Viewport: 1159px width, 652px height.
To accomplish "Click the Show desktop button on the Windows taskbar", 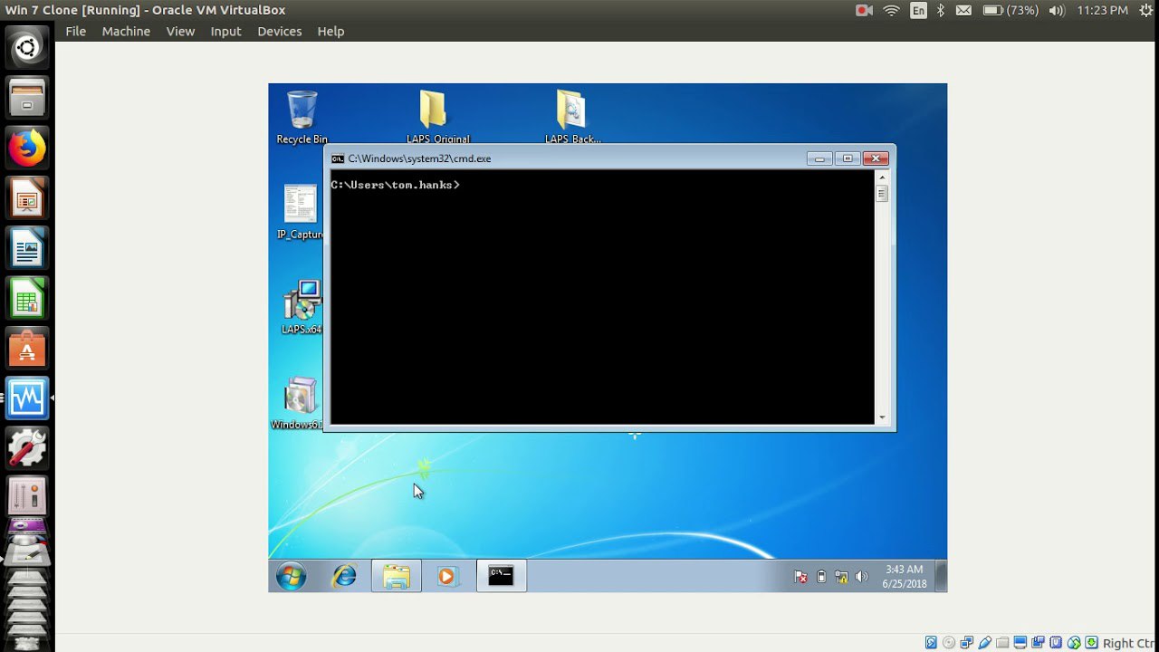I will (941, 576).
